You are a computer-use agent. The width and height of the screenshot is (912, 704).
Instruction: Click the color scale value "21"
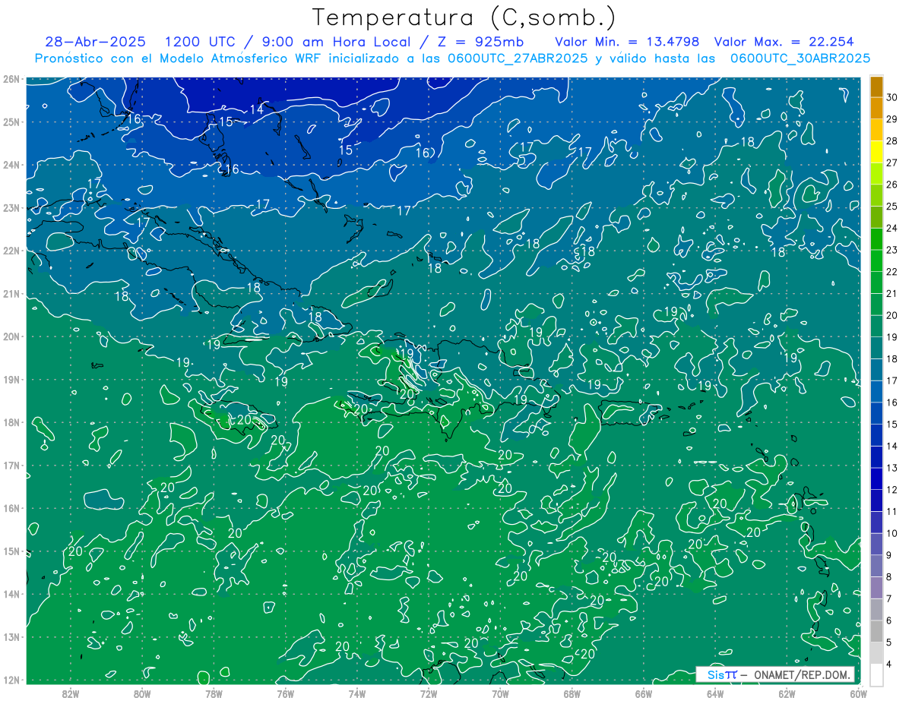[x=892, y=294]
